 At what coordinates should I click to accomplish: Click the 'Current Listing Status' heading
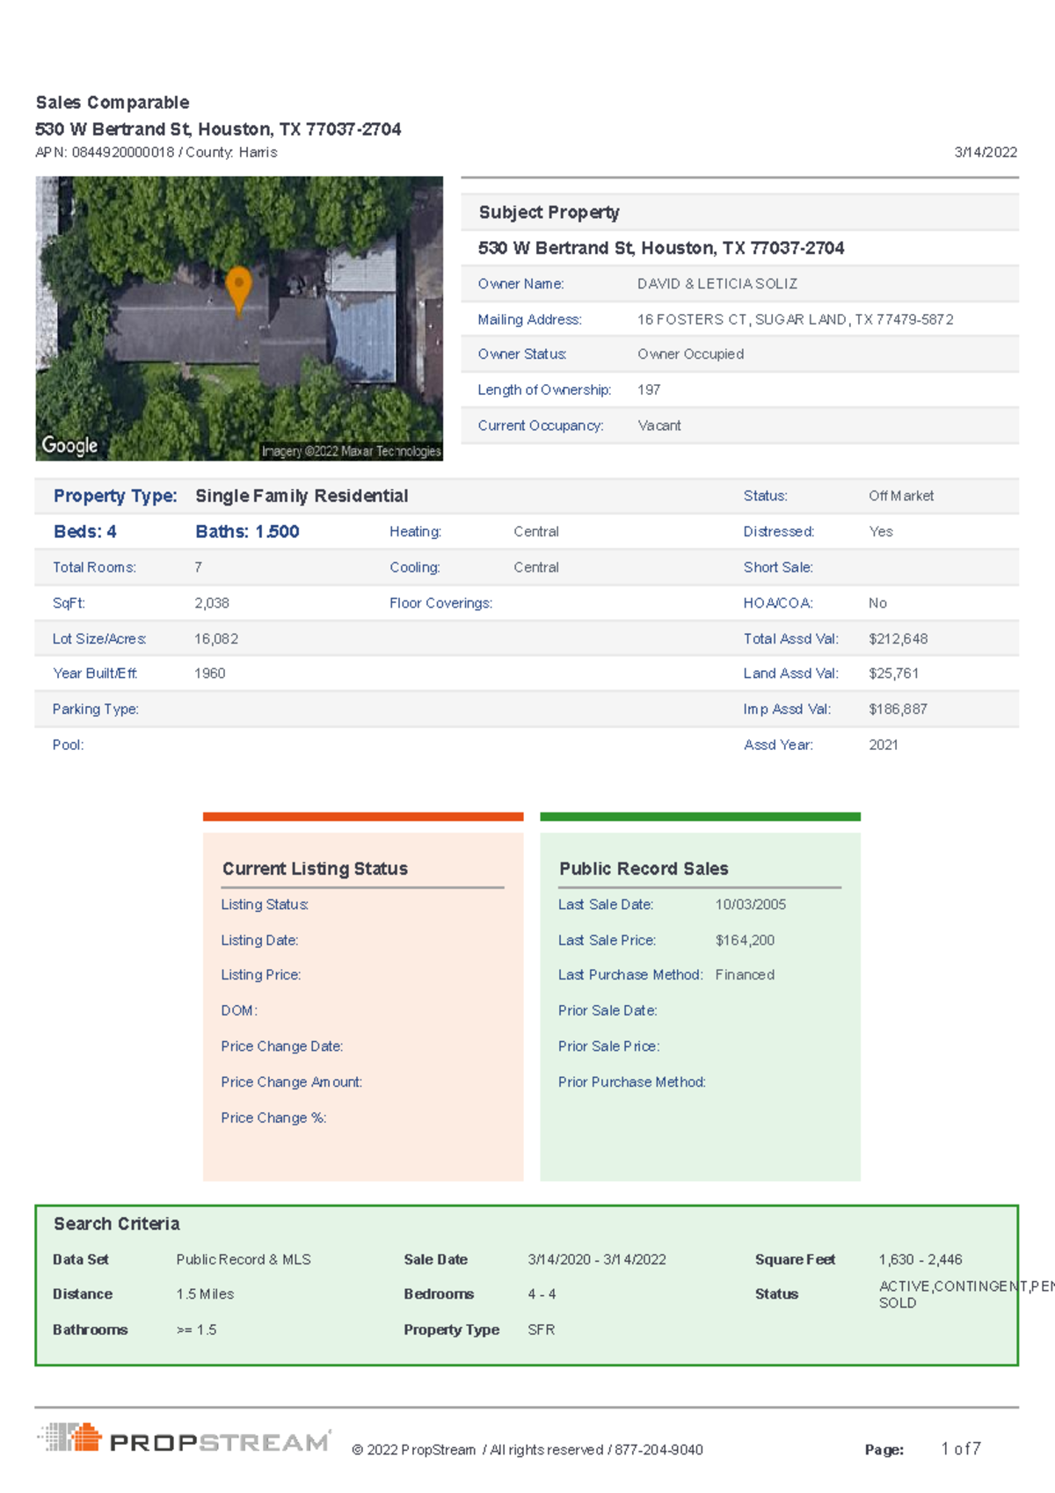coord(315,869)
